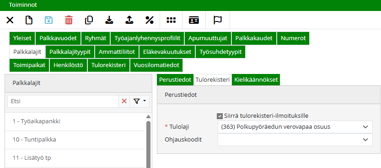This screenshot has height=168, width=381.
Task: Select list item 1 - Työaikapankki
Action: (x=75, y=121)
